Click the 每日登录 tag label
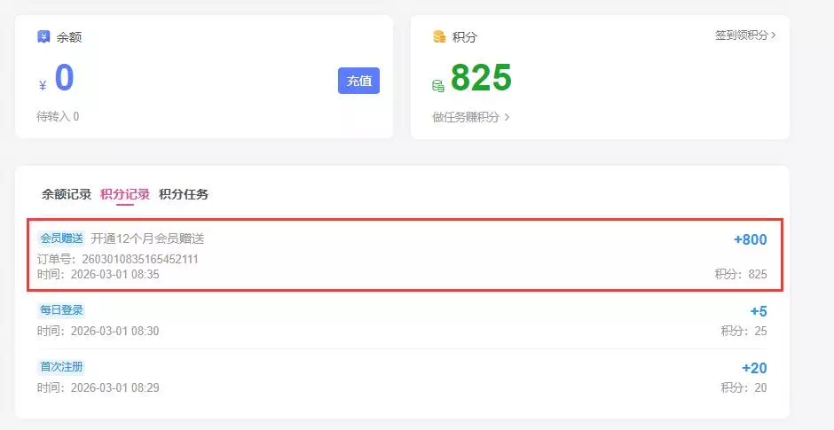Screen dimensions: 834x430 point(61,310)
